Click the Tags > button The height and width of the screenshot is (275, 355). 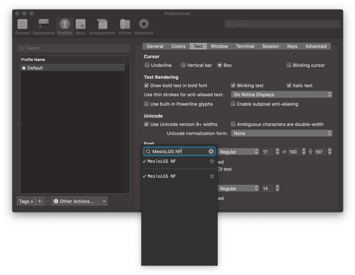click(26, 201)
